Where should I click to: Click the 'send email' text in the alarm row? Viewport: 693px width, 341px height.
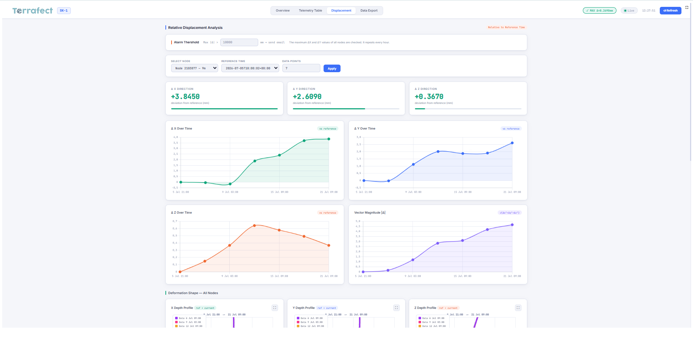pyautogui.click(x=276, y=43)
